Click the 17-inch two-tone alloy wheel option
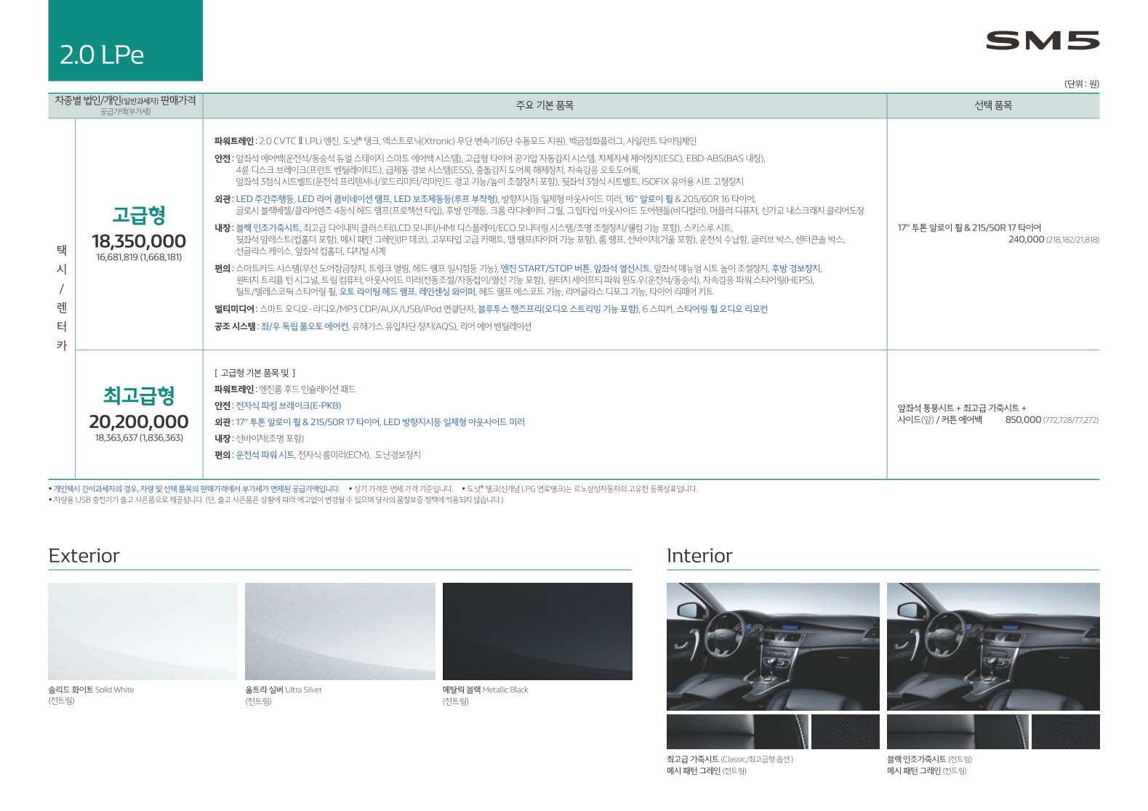 (x=969, y=228)
